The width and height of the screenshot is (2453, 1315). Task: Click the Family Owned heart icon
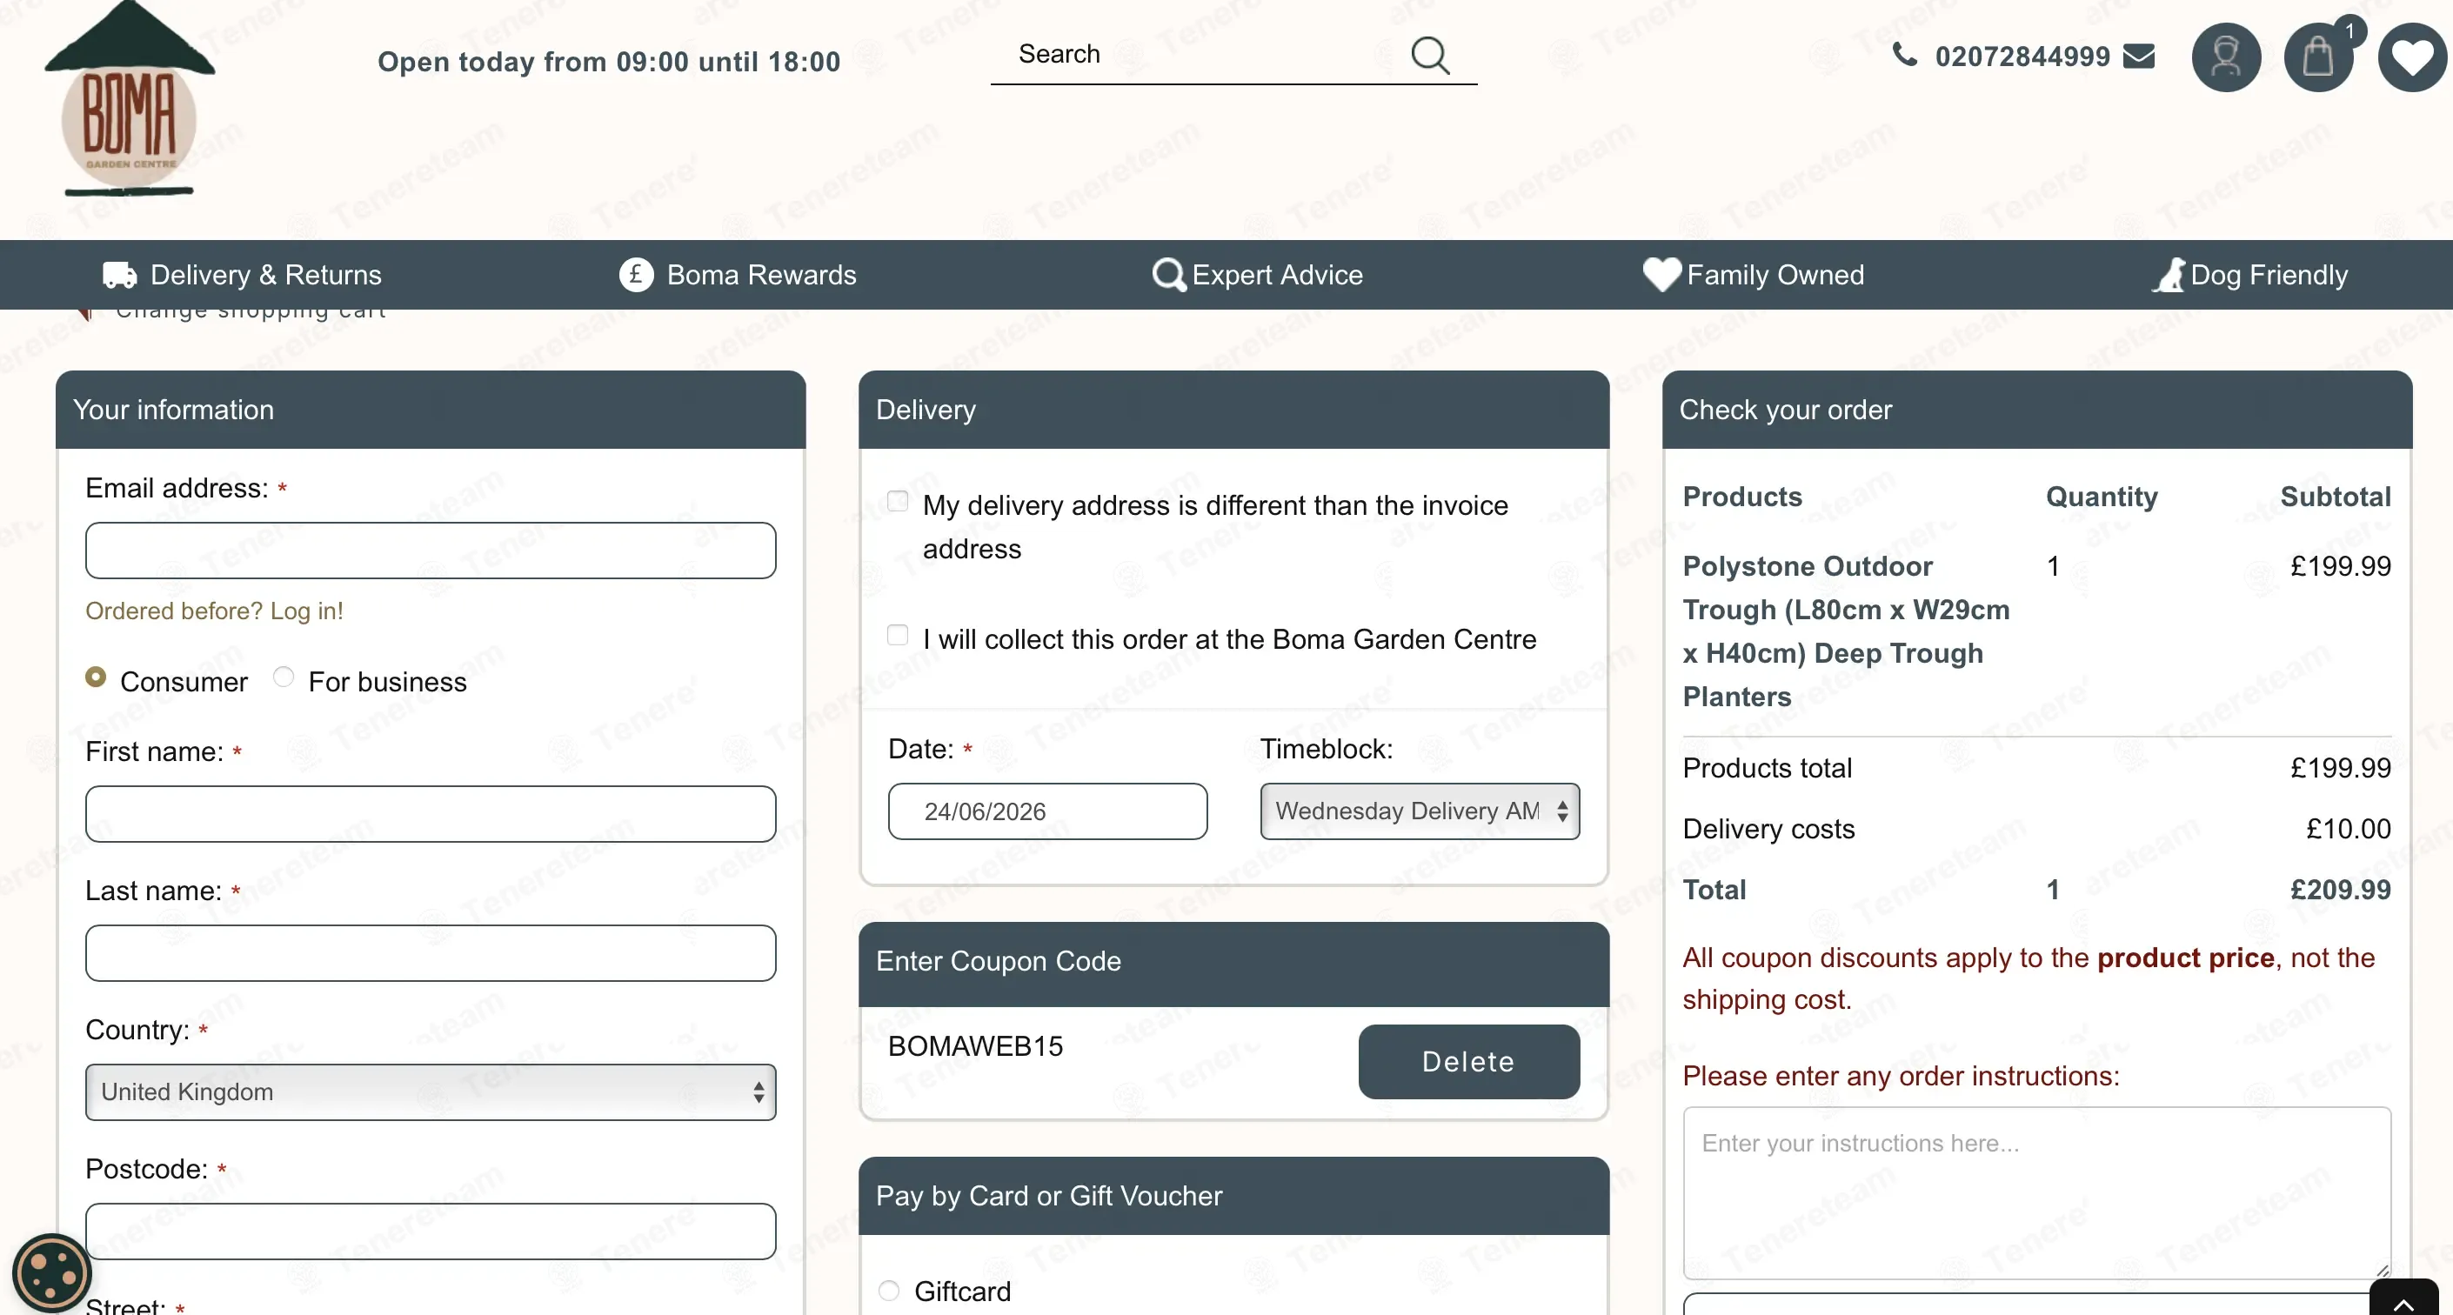coord(1661,274)
